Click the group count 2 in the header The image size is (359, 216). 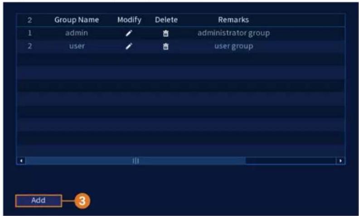[x=29, y=20]
